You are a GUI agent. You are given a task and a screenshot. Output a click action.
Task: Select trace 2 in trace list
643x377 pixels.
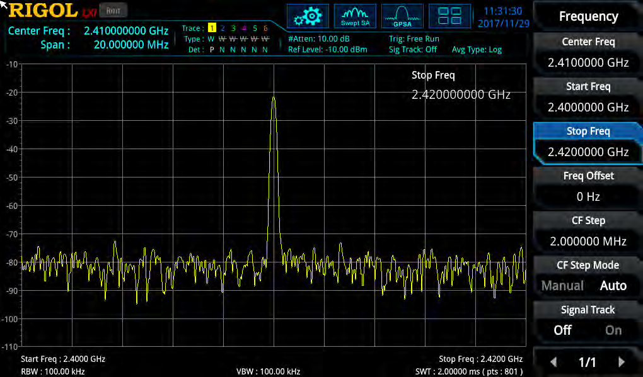coord(223,28)
